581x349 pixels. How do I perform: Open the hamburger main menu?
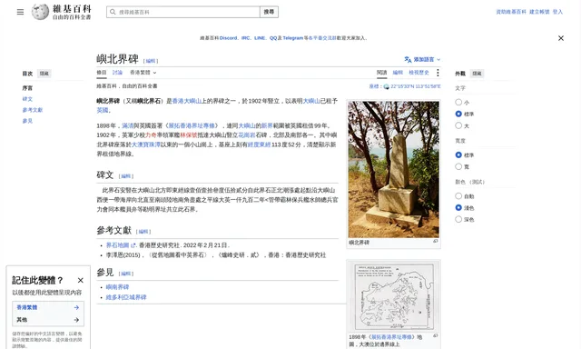[x=20, y=12]
